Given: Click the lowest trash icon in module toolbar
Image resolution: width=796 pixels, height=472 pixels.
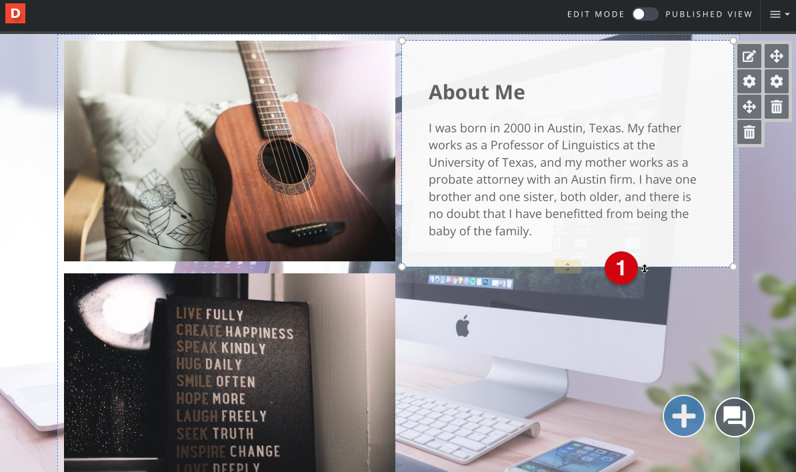Looking at the screenshot, I should pyautogui.click(x=749, y=133).
